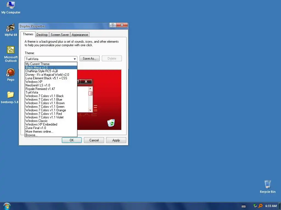
Task: Choose Windows 7 Colors v1.1 Red
Action: (51, 114)
